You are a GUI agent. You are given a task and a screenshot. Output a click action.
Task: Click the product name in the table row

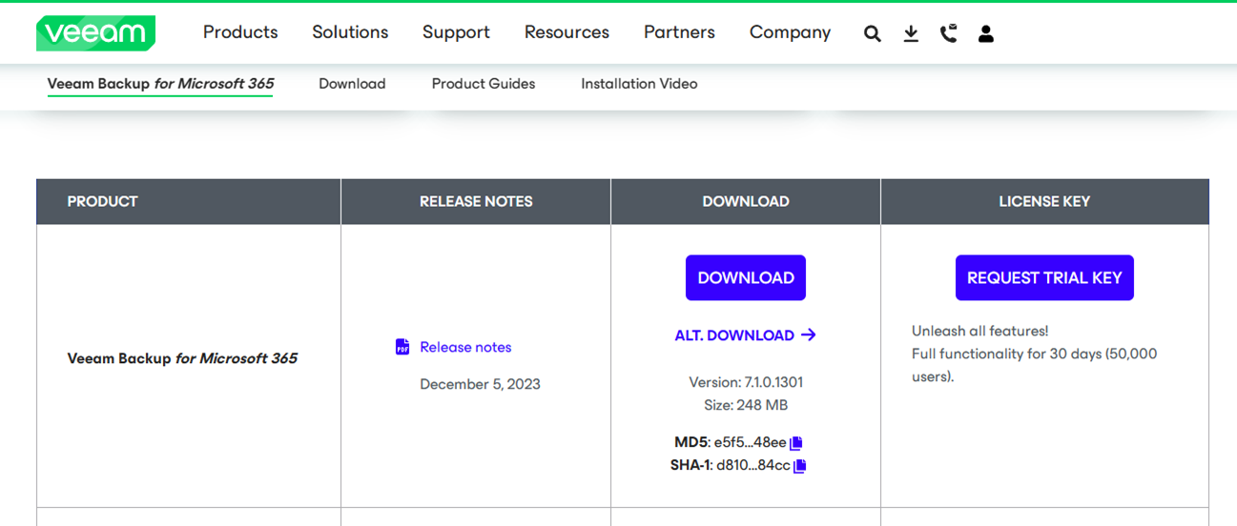[182, 358]
